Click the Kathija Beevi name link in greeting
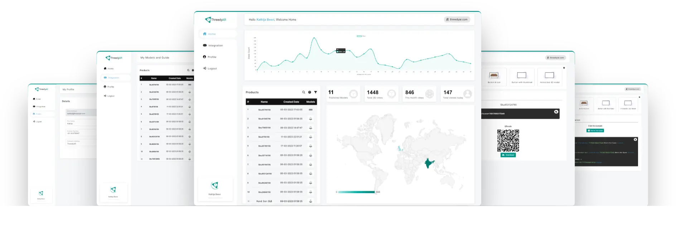 click(265, 20)
